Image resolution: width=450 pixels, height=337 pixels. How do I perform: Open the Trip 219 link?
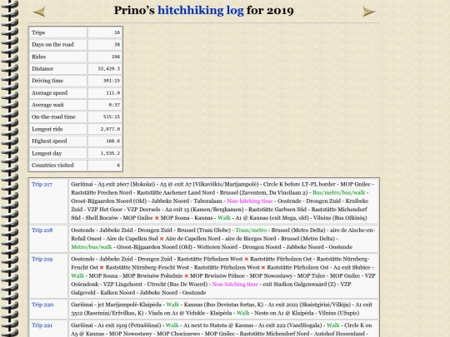[x=42, y=259]
